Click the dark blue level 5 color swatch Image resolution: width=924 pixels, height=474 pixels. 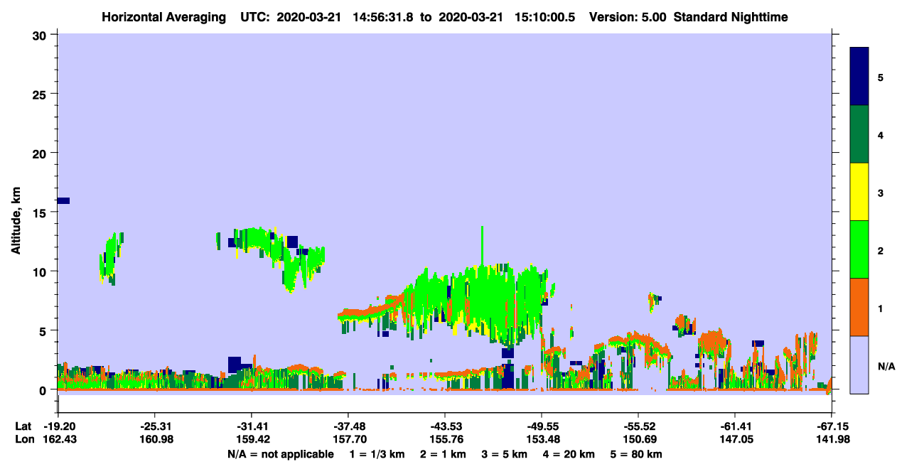(x=859, y=77)
